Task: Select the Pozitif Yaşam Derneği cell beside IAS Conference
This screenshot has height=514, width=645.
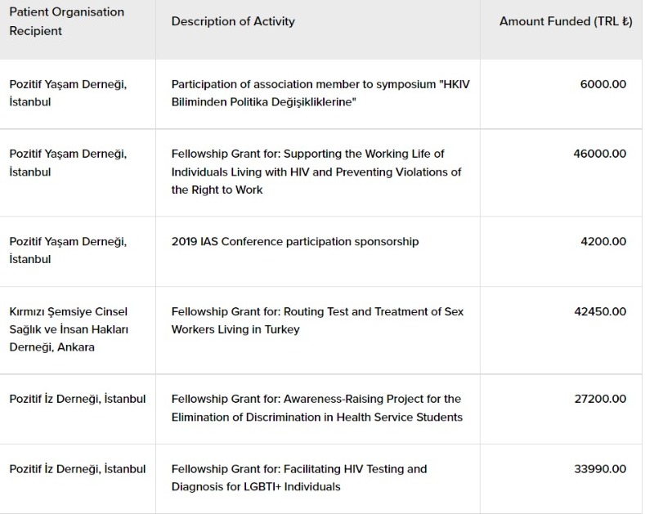Action: (x=69, y=250)
